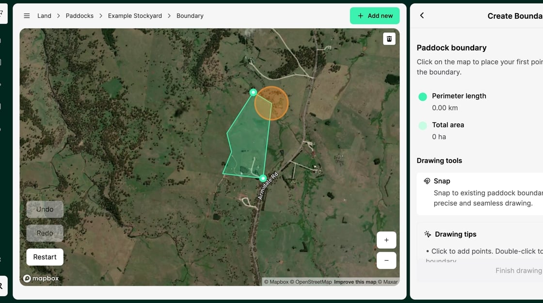Open the Maxar attribution link
The image size is (543, 303).
[x=388, y=282]
